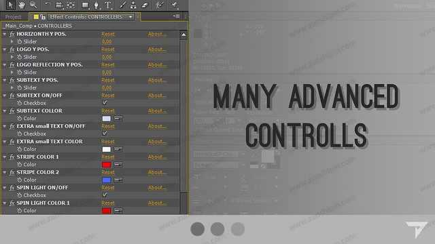This screenshot has width=435, height=244.
Task: Select the Pen tool
Action: [x=97, y=5]
